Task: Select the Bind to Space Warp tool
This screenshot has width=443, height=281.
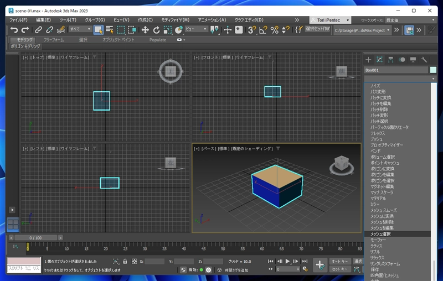Action: (x=61, y=30)
